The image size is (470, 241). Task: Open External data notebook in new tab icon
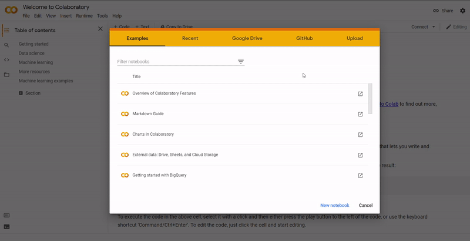[360, 155]
